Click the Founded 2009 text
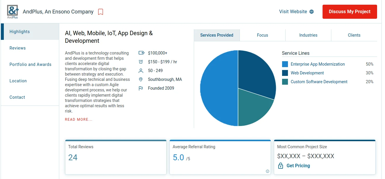 point(161,88)
